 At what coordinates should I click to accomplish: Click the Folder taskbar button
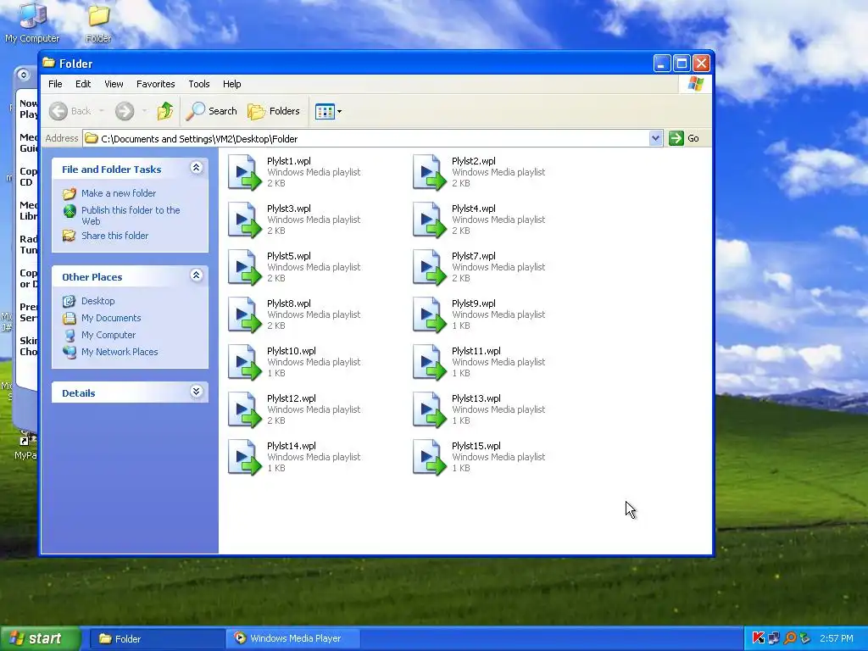pos(157,639)
